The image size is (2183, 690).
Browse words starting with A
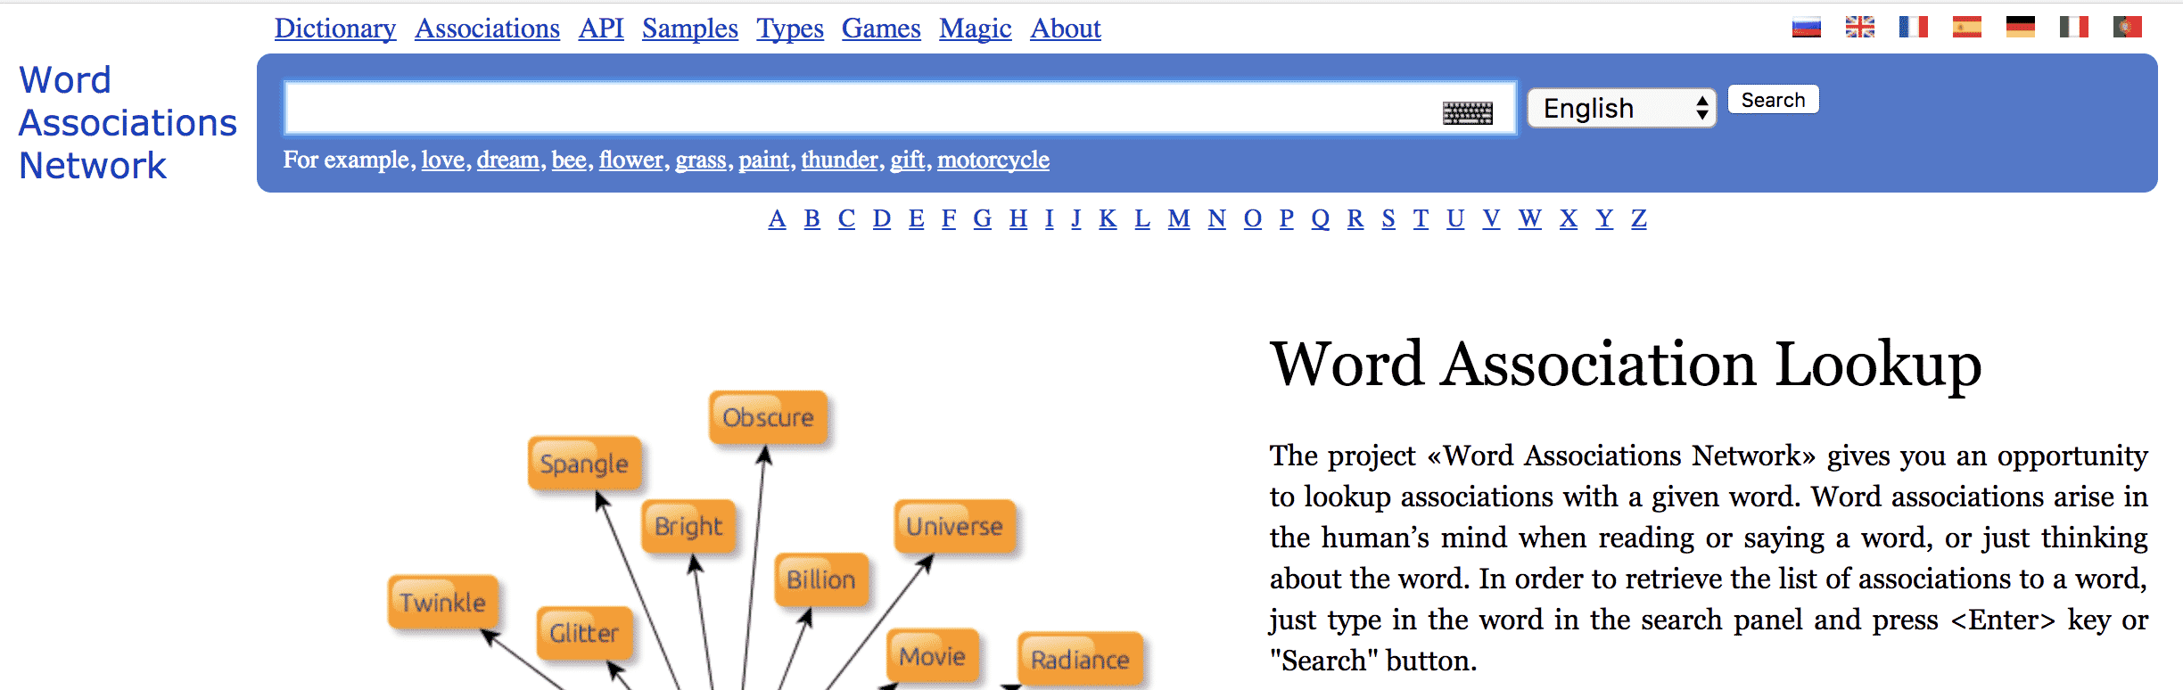point(777,218)
